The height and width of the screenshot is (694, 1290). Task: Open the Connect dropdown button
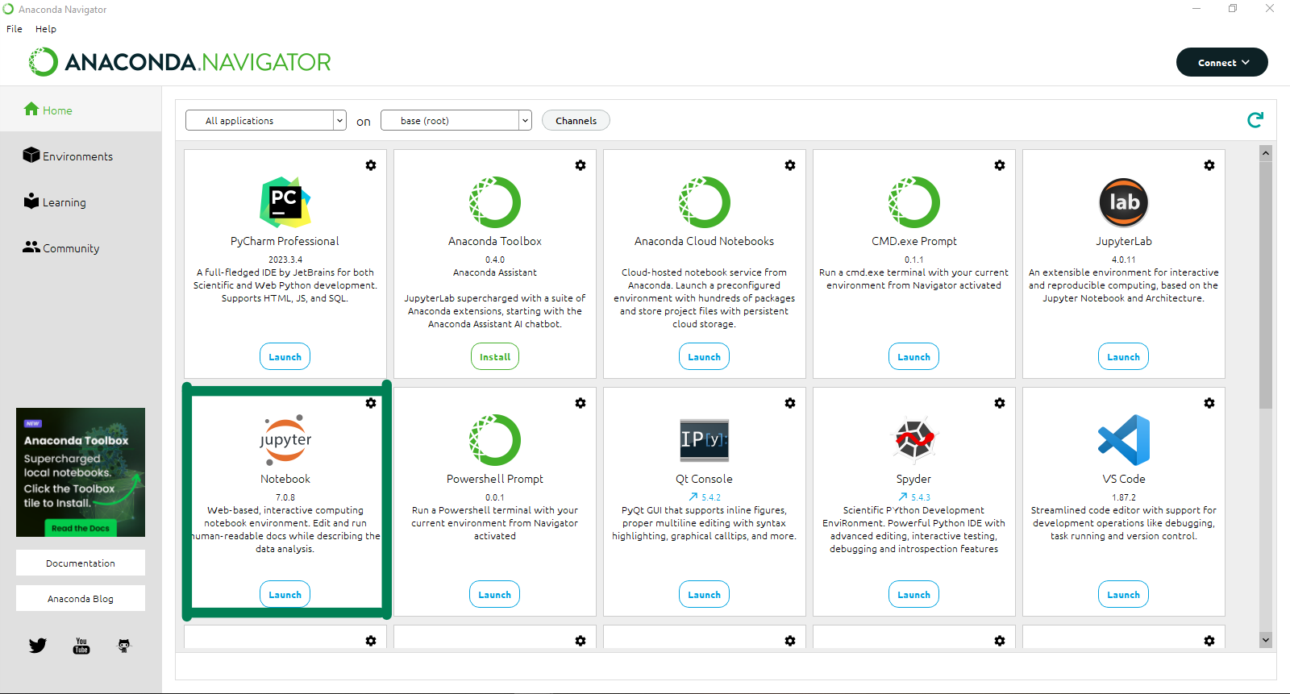[1222, 62]
